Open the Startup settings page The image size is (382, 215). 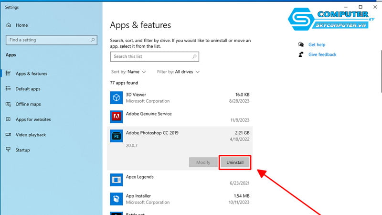(x=22, y=150)
